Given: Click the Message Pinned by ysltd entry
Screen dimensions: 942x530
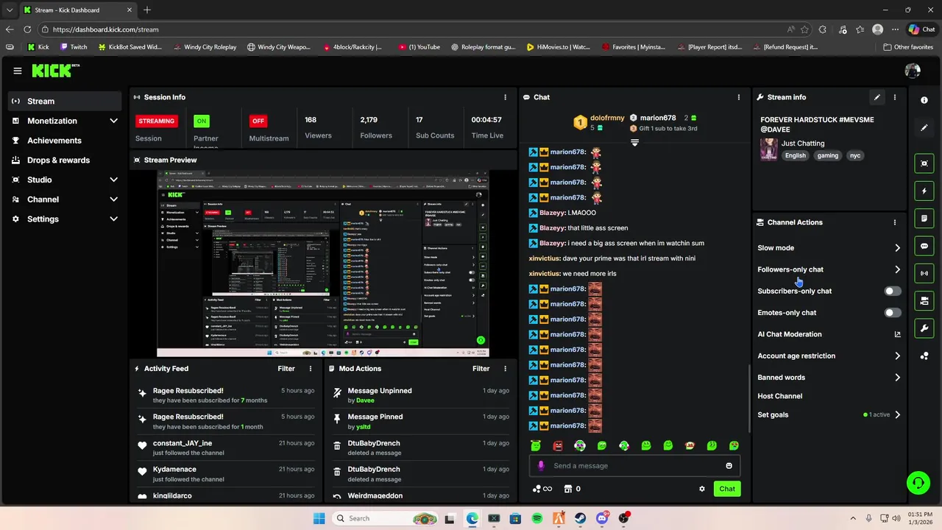Looking at the screenshot, I should click(x=419, y=421).
